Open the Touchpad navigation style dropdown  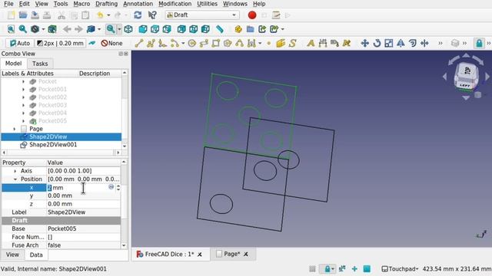[x=400, y=269]
